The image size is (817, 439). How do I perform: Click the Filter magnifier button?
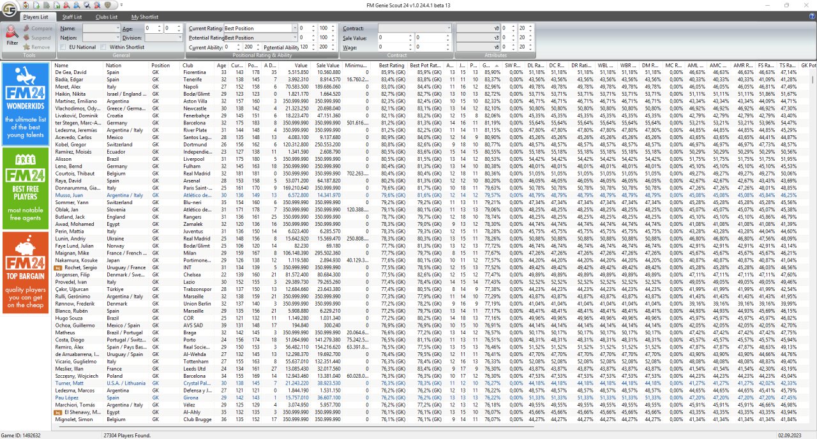coord(12,35)
